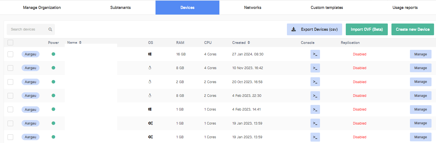Image resolution: width=436 pixels, height=143 pixels.
Task: Click green power indicator of first device
Action: [53, 54]
